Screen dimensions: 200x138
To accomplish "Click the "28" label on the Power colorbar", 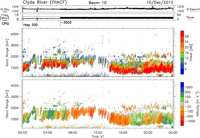I will (x=186, y=36).
